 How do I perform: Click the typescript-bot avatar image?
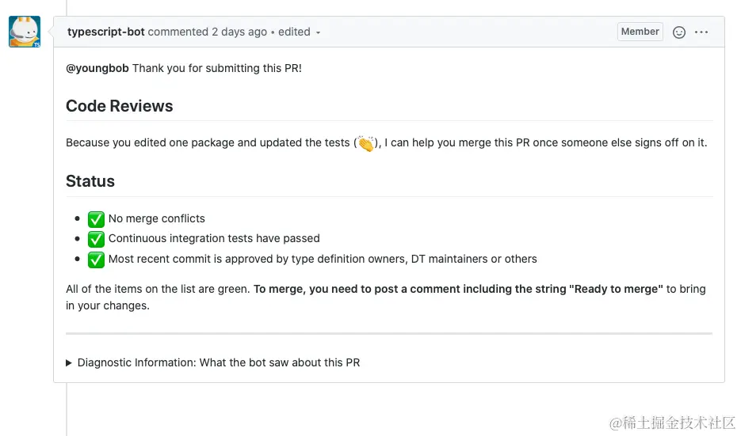point(25,32)
